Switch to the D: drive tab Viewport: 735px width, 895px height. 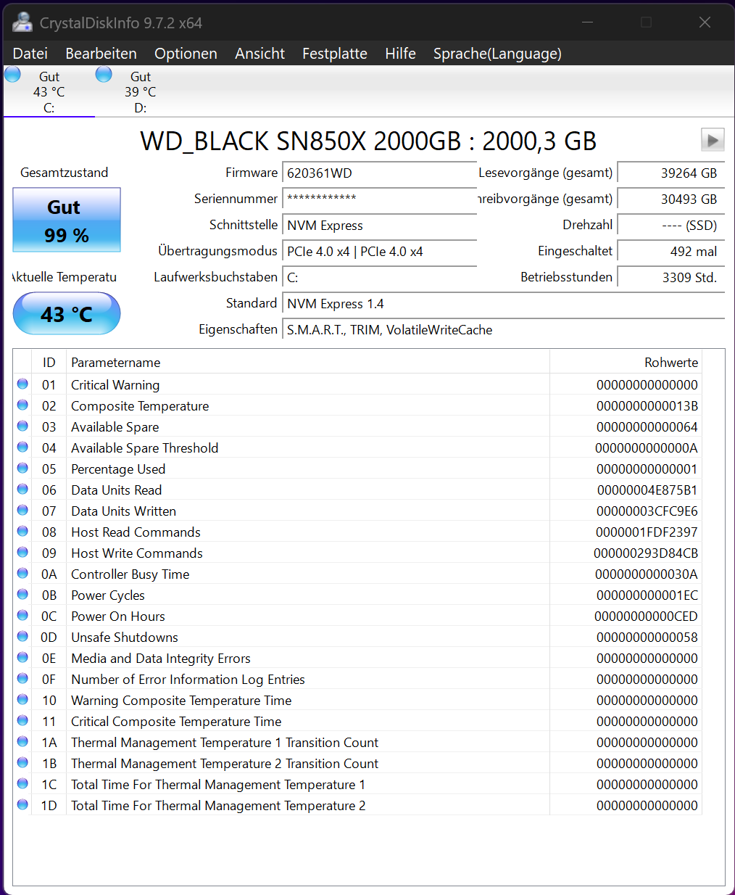tap(140, 91)
